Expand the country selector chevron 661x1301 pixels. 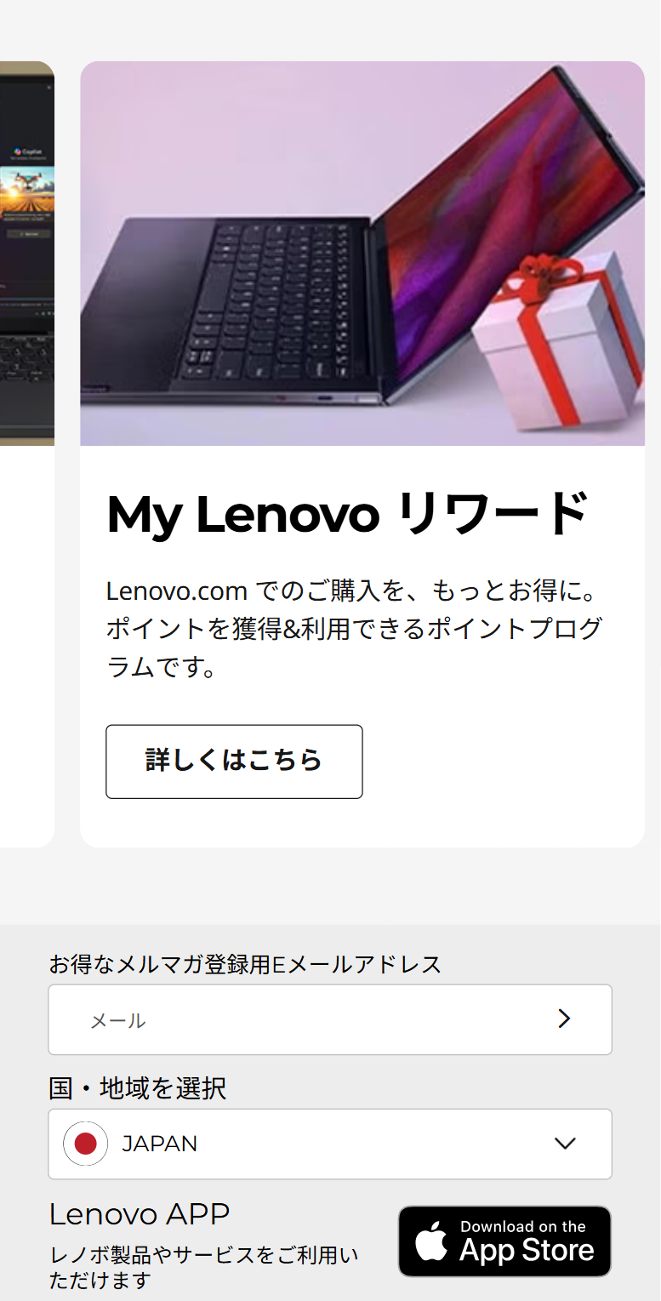pyautogui.click(x=565, y=1144)
